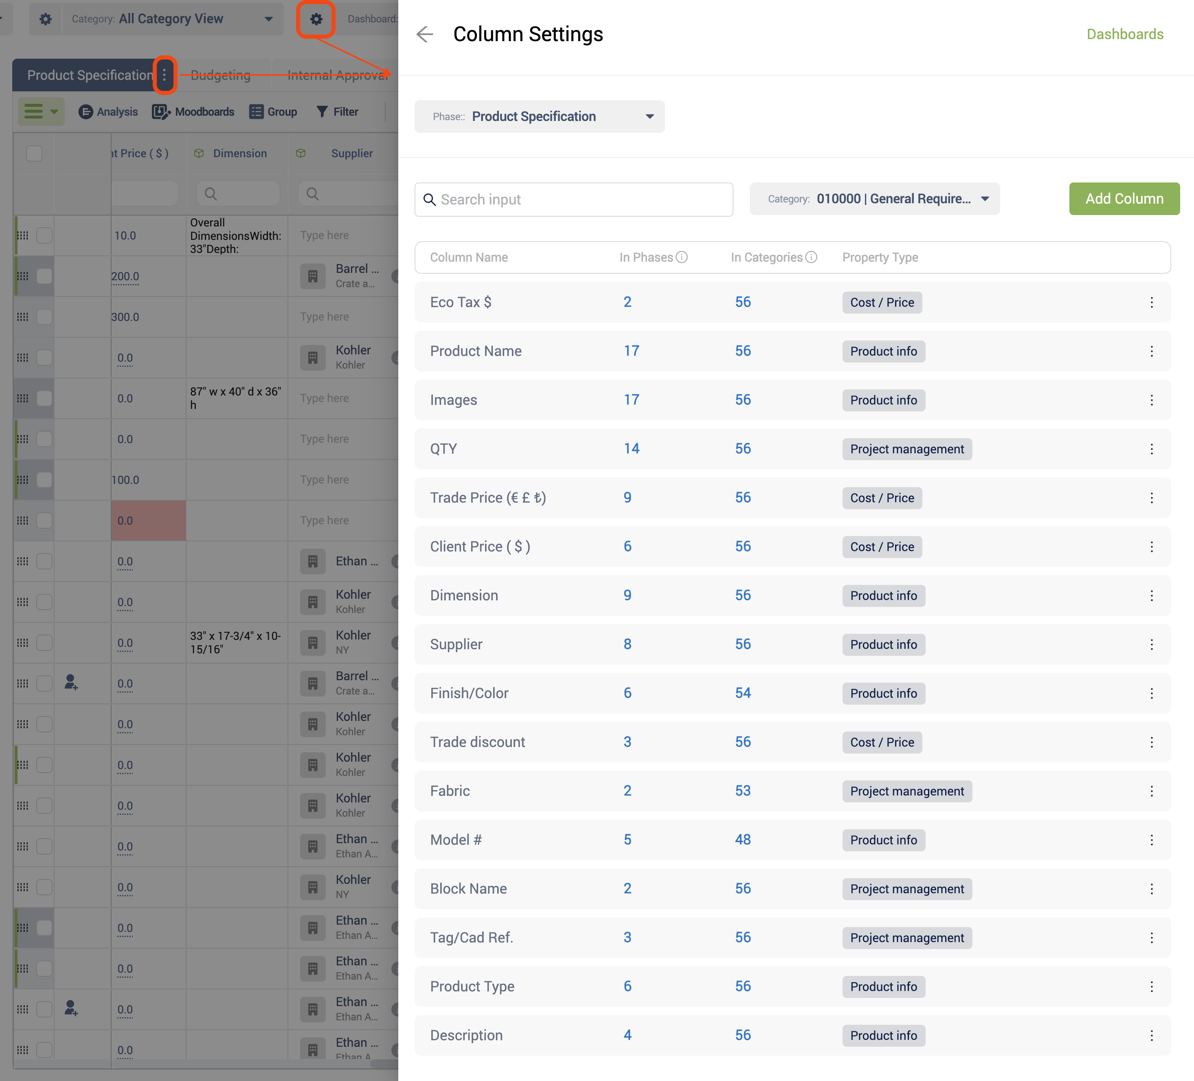Viewport: 1194px width, 1081px height.
Task: Open options menu for Product Name row
Action: tap(1151, 351)
